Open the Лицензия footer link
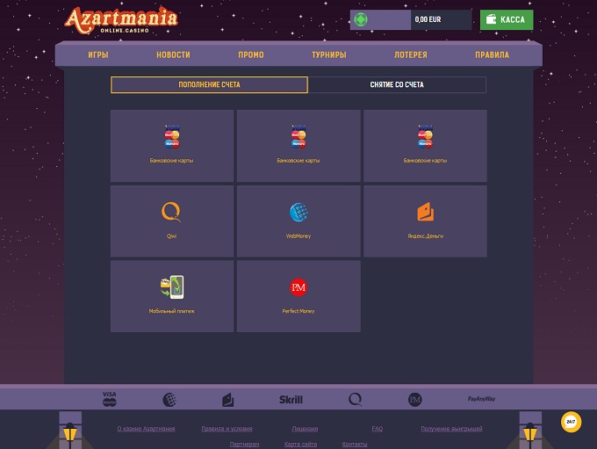597x449 pixels. pyautogui.click(x=305, y=429)
